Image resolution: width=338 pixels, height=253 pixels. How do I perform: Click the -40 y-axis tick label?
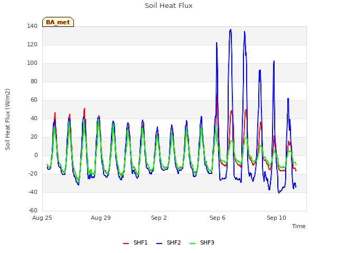(x=33, y=192)
